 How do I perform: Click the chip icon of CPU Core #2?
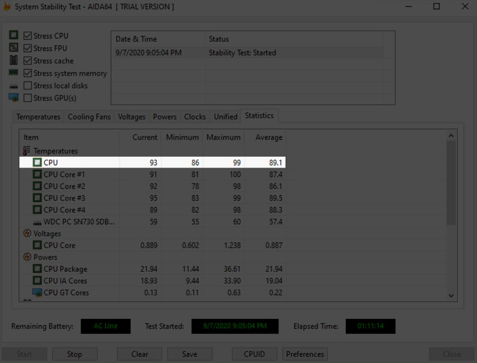click(x=37, y=186)
